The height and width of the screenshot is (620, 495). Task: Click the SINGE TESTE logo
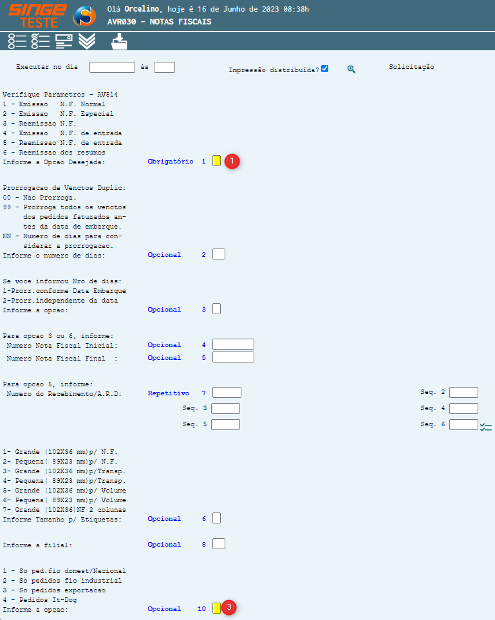tap(37, 15)
